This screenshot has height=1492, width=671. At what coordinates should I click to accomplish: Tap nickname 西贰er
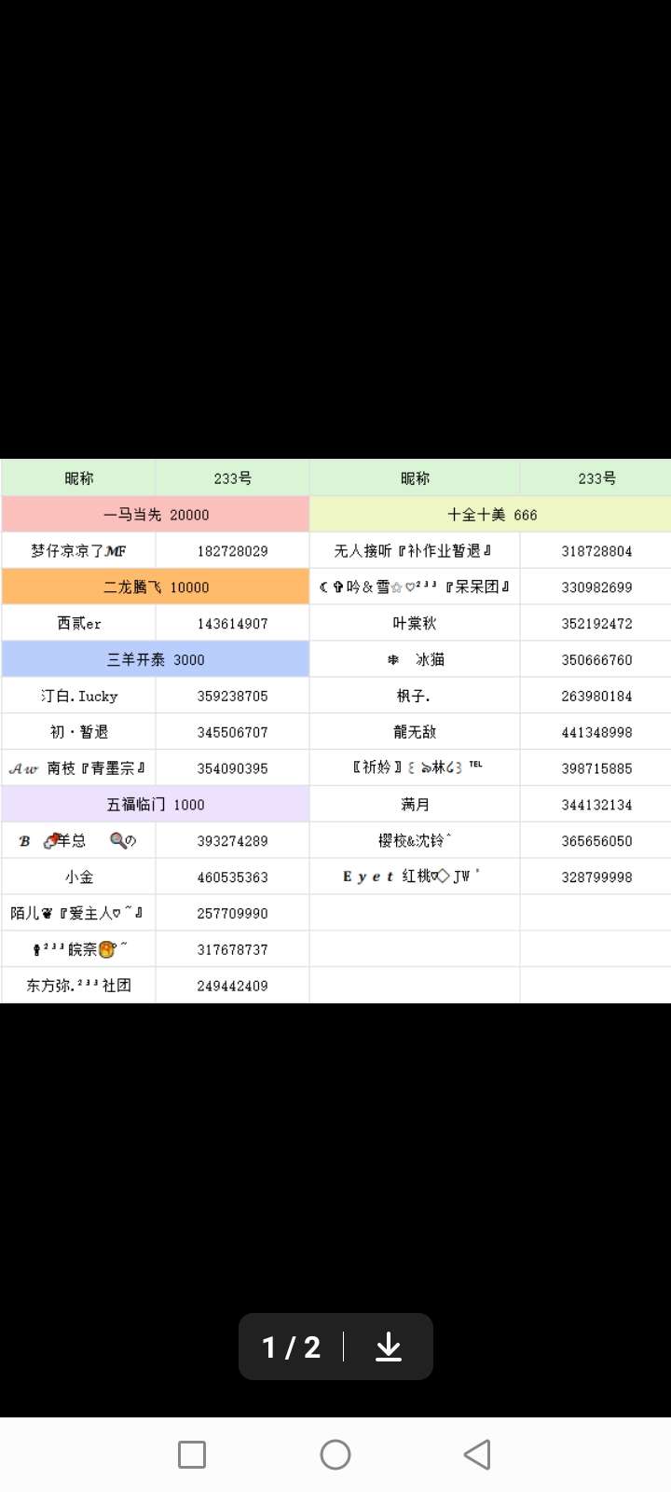(79, 624)
